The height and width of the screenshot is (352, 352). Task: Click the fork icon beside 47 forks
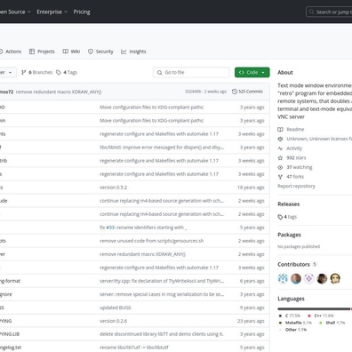click(280, 177)
